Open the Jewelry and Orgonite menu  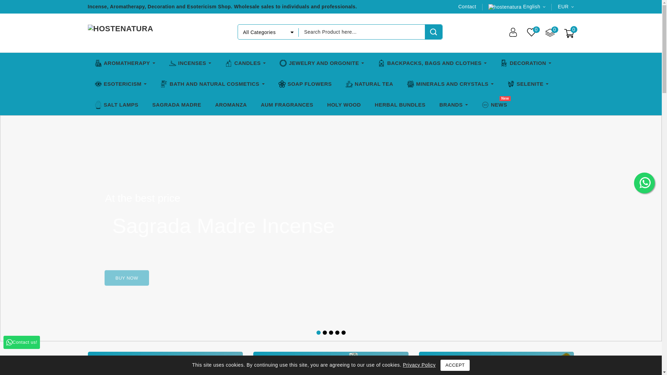322,63
